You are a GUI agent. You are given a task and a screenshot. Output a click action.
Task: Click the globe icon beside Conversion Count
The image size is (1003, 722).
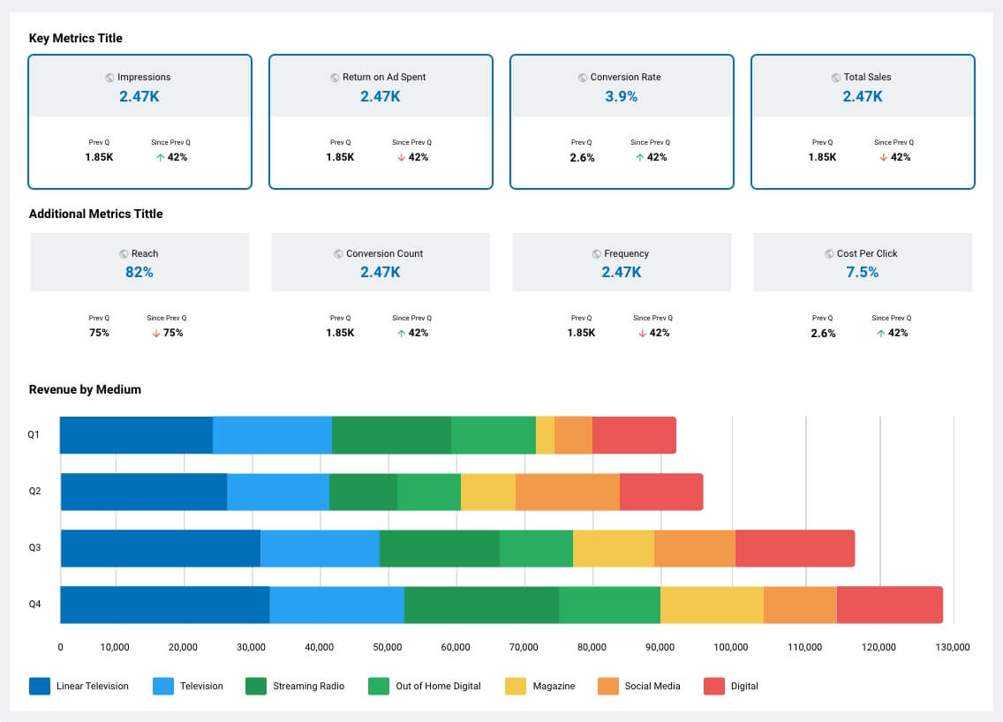(338, 254)
